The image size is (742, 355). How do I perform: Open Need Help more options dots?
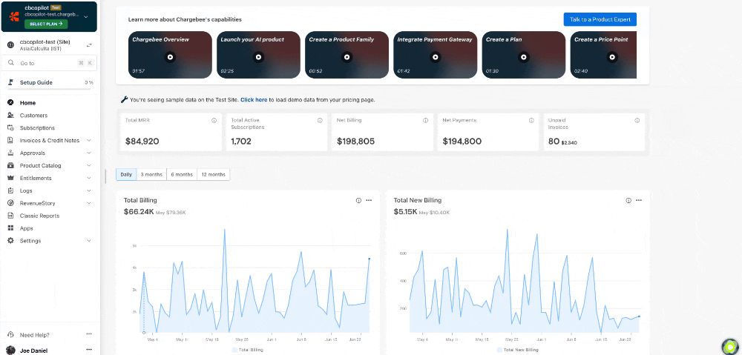(x=89, y=334)
